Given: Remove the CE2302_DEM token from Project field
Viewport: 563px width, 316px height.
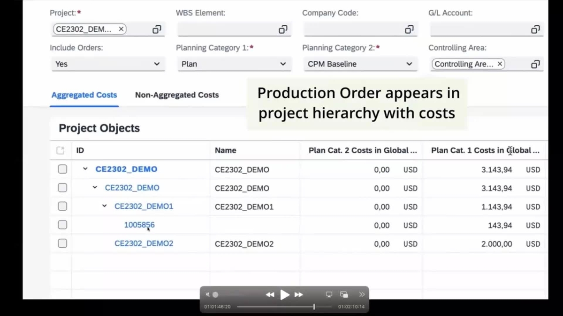Looking at the screenshot, I should tap(121, 29).
